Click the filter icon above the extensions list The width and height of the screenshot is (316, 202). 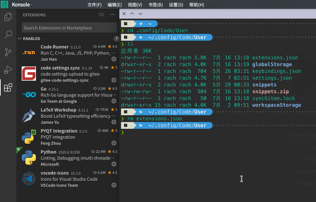tap(101, 15)
